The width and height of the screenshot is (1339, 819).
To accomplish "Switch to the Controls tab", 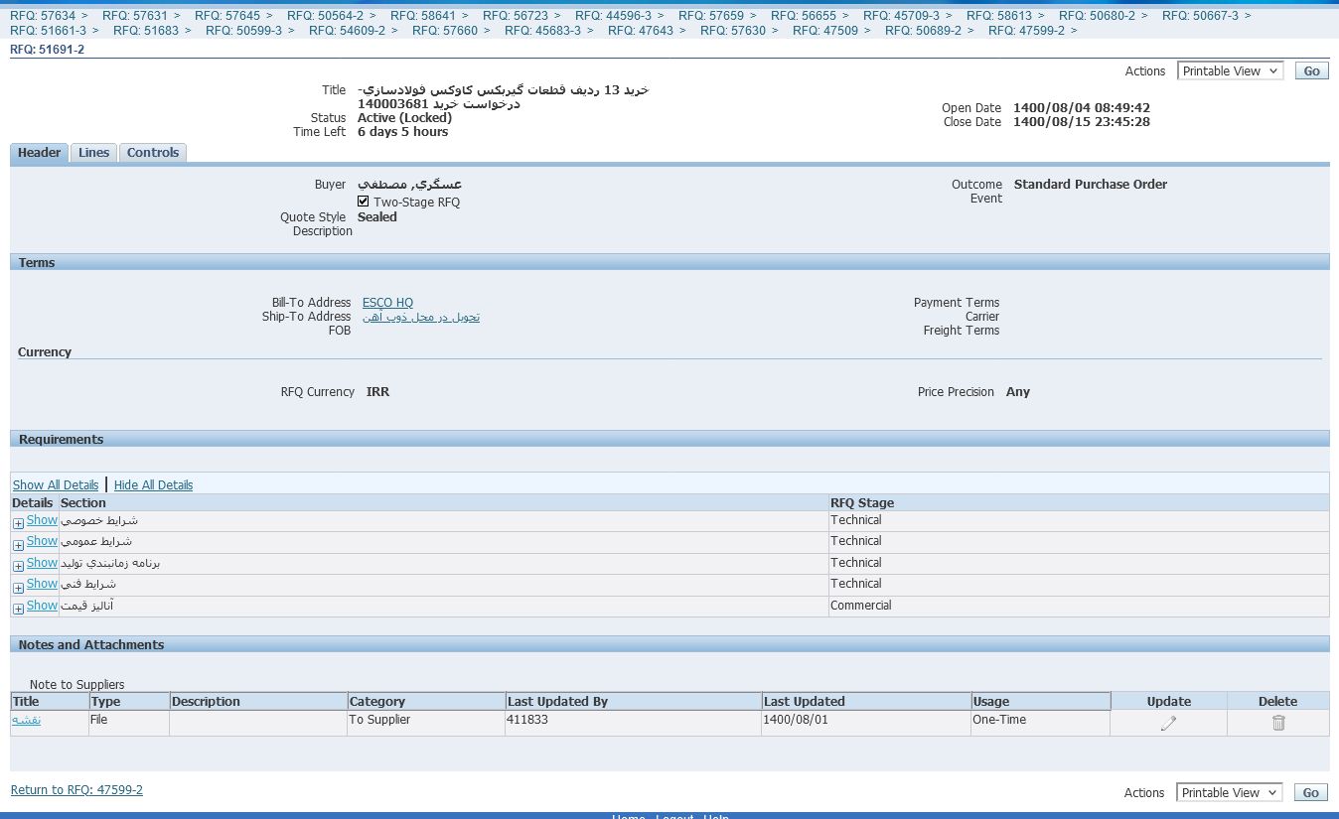I will pyautogui.click(x=153, y=153).
